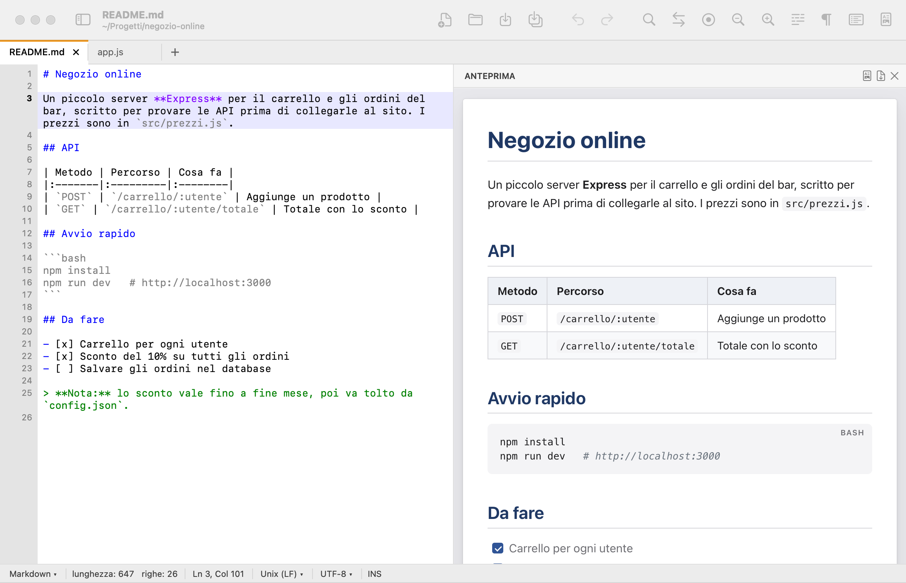
Task: Close the README.md tab
Action: pyautogui.click(x=76, y=52)
